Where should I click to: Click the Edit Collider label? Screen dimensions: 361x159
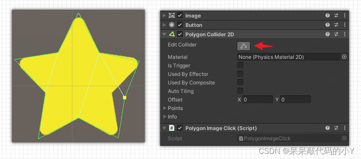click(x=182, y=45)
